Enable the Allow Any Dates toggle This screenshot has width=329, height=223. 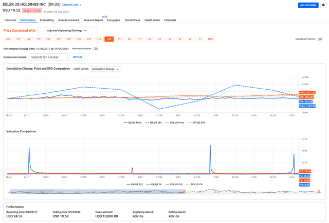pyautogui.click(x=319, y=39)
